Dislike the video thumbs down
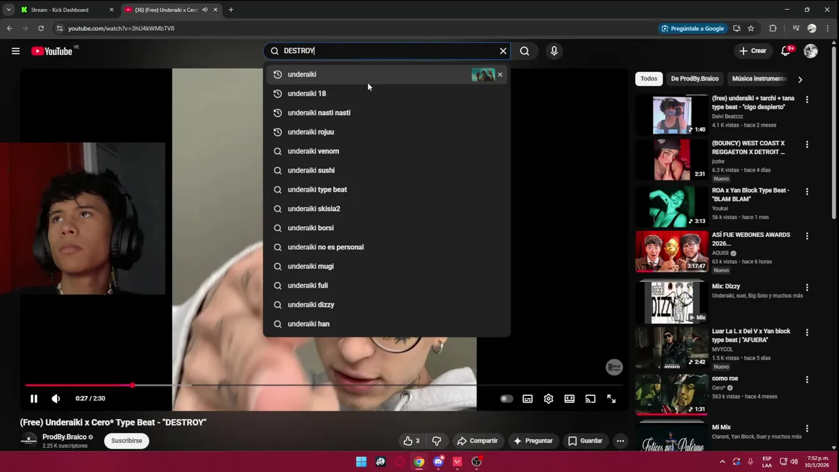 (x=437, y=441)
